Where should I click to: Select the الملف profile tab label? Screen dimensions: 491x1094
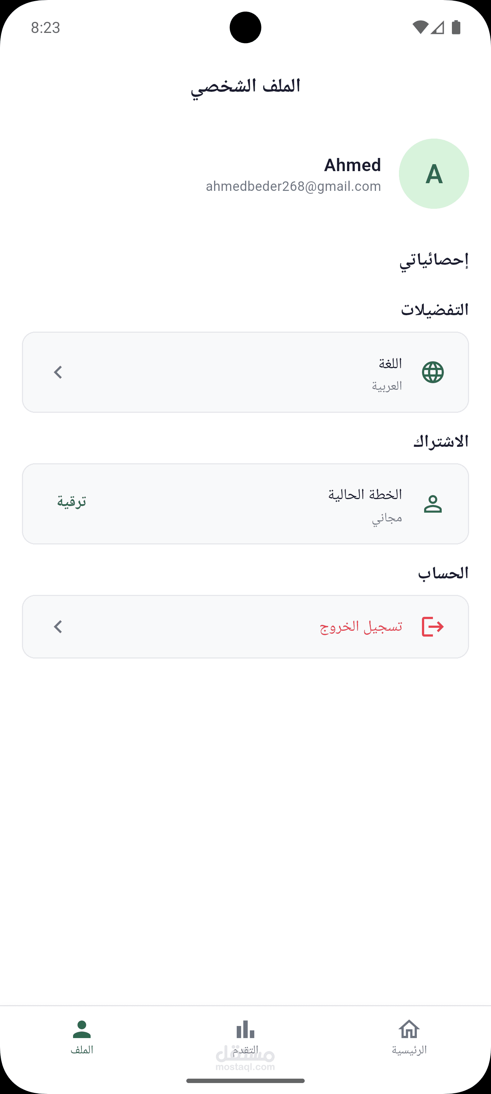tap(82, 1050)
